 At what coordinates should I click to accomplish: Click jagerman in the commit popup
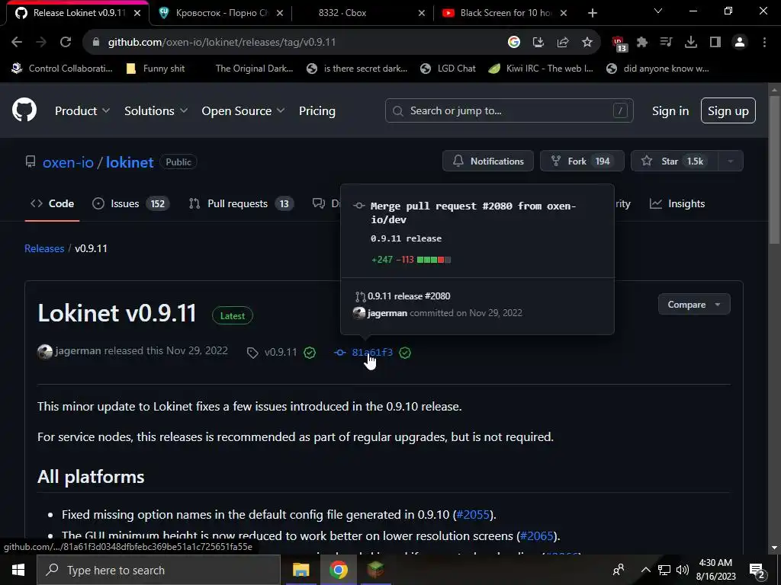(387, 313)
